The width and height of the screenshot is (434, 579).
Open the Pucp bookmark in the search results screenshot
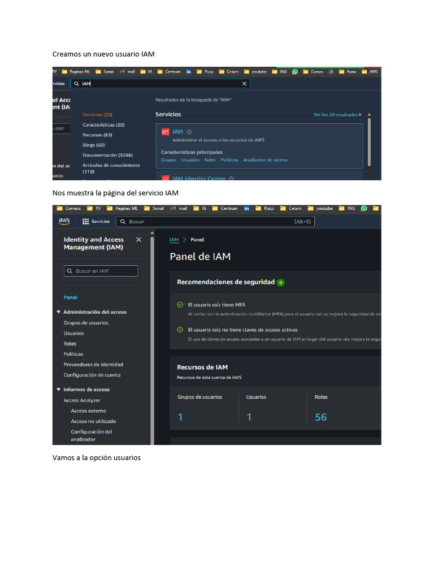[x=205, y=72]
